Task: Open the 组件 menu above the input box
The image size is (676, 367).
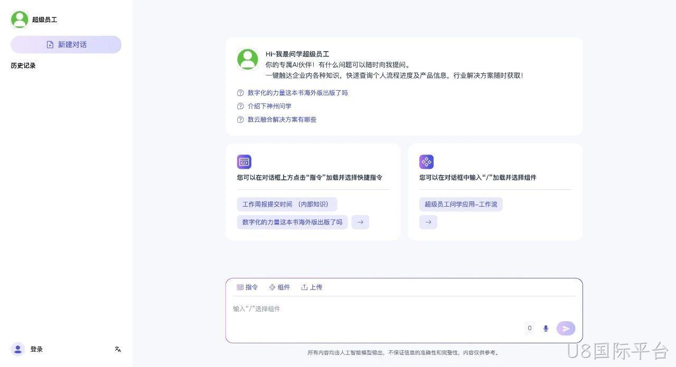Action: [x=279, y=287]
